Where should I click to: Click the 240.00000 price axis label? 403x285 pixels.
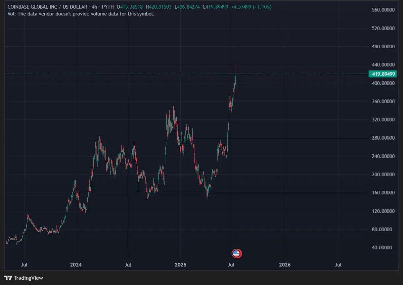tap(383, 156)
